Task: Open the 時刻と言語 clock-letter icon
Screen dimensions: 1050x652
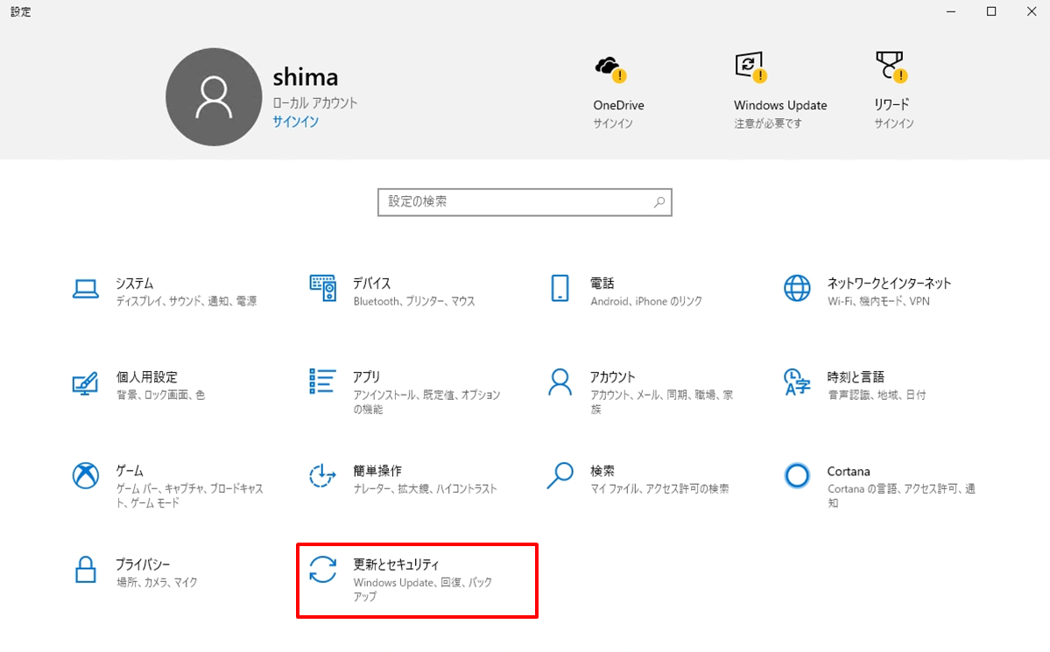Action: (797, 382)
